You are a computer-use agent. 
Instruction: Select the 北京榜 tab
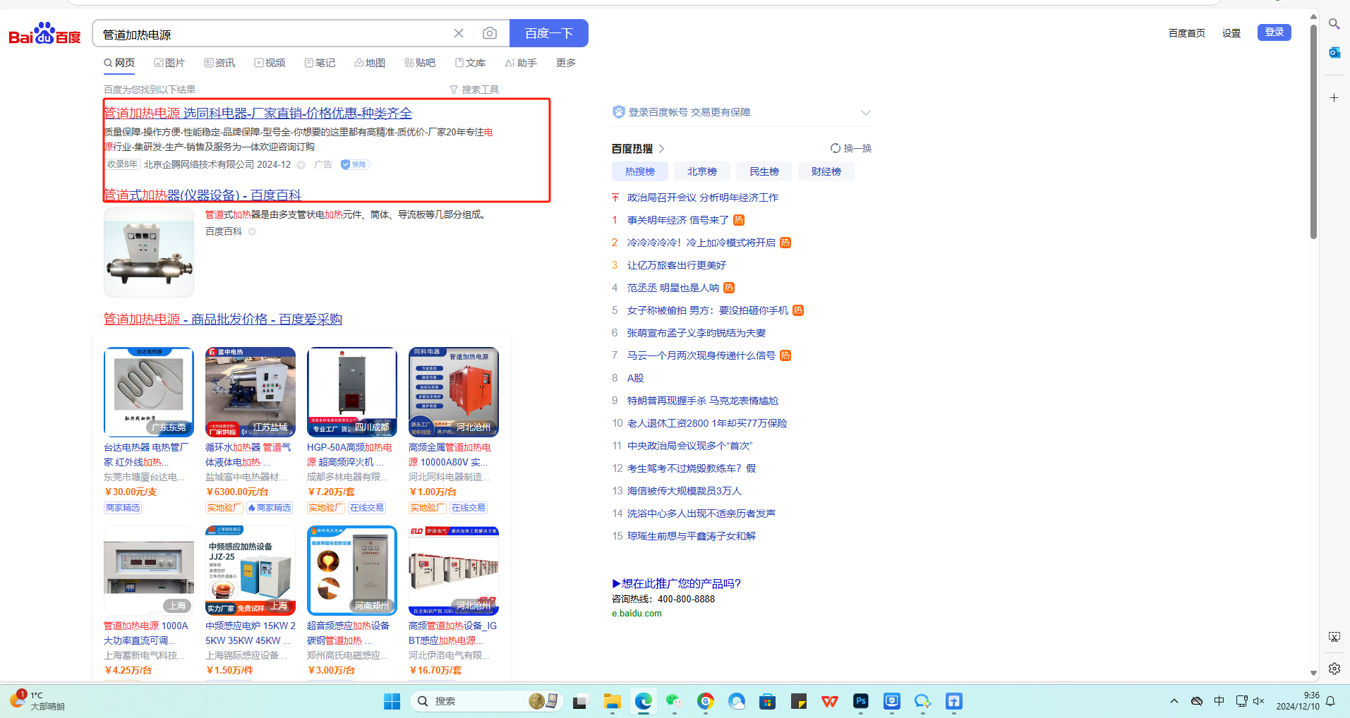(x=702, y=171)
